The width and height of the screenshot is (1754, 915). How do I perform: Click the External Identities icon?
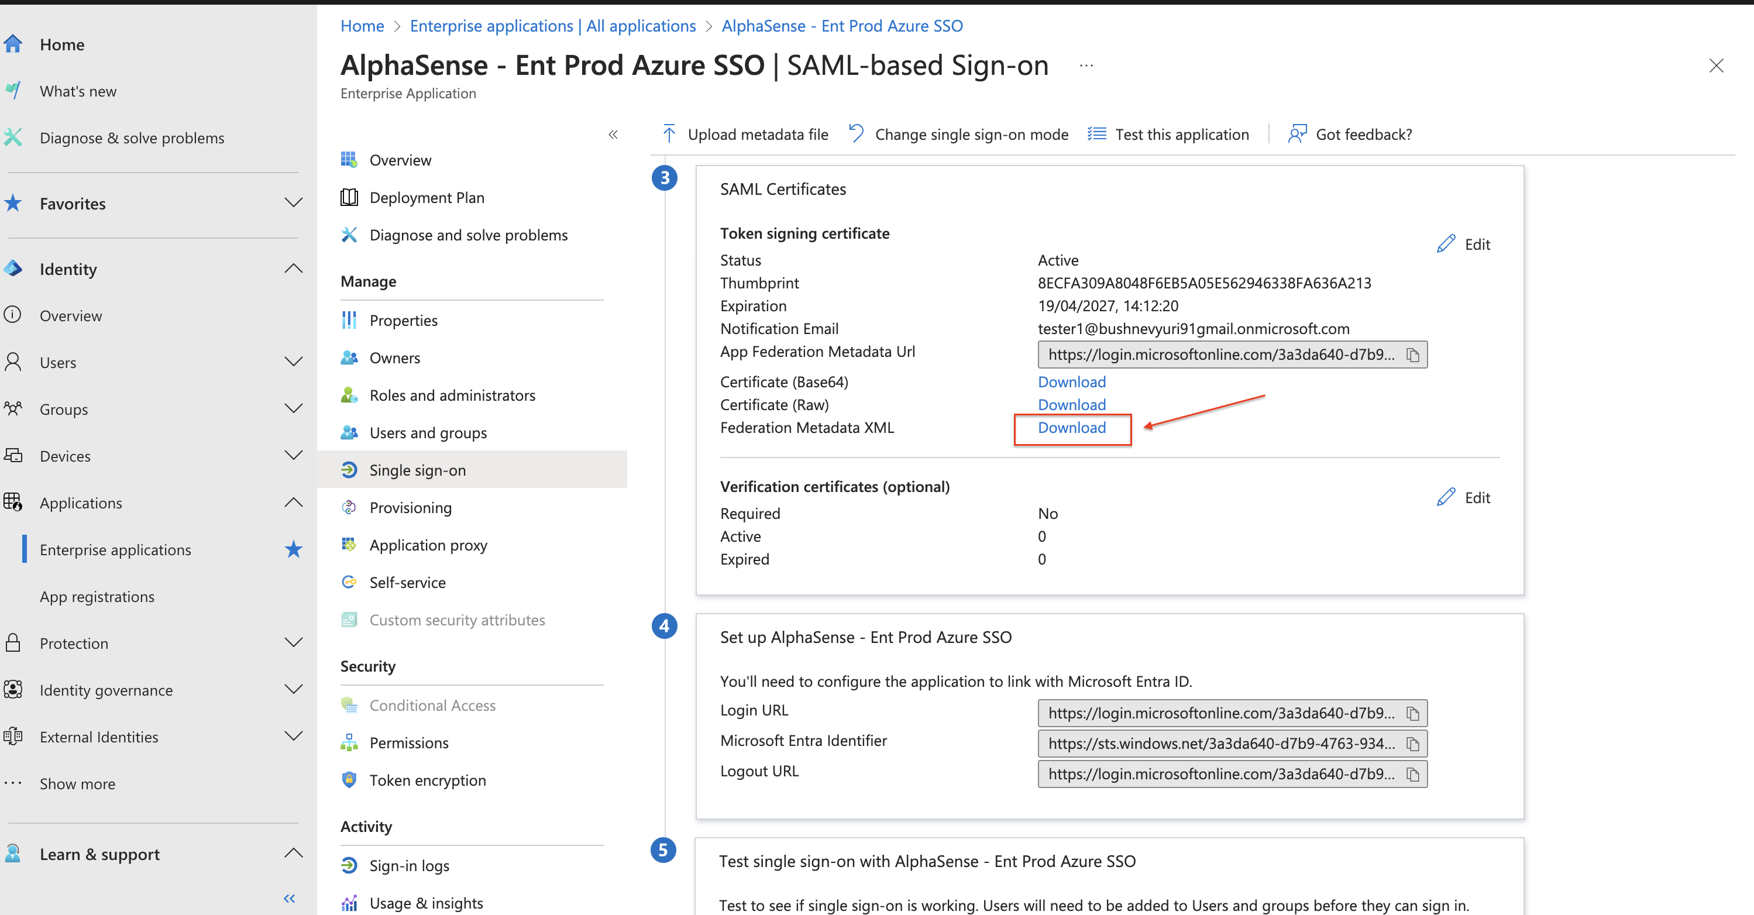(x=12, y=737)
